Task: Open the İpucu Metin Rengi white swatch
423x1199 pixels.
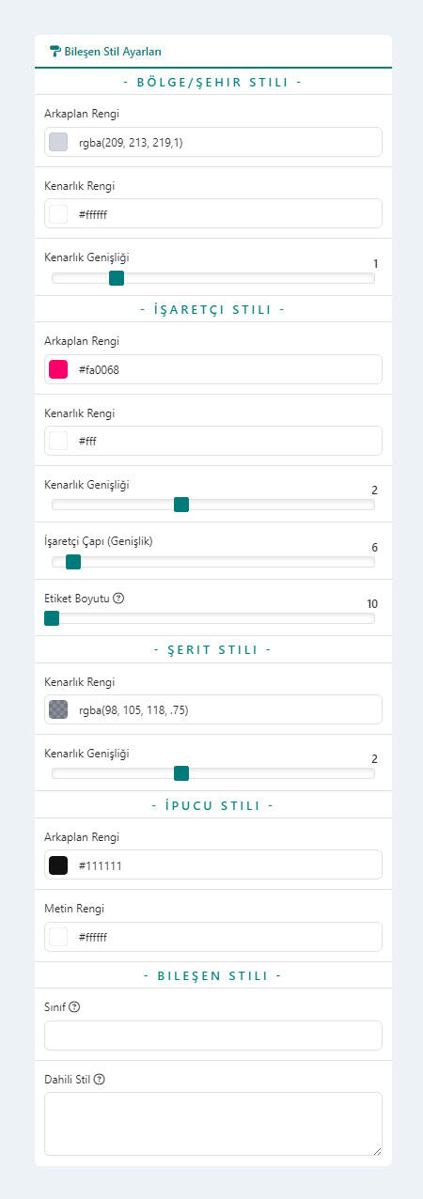Action: tap(58, 937)
